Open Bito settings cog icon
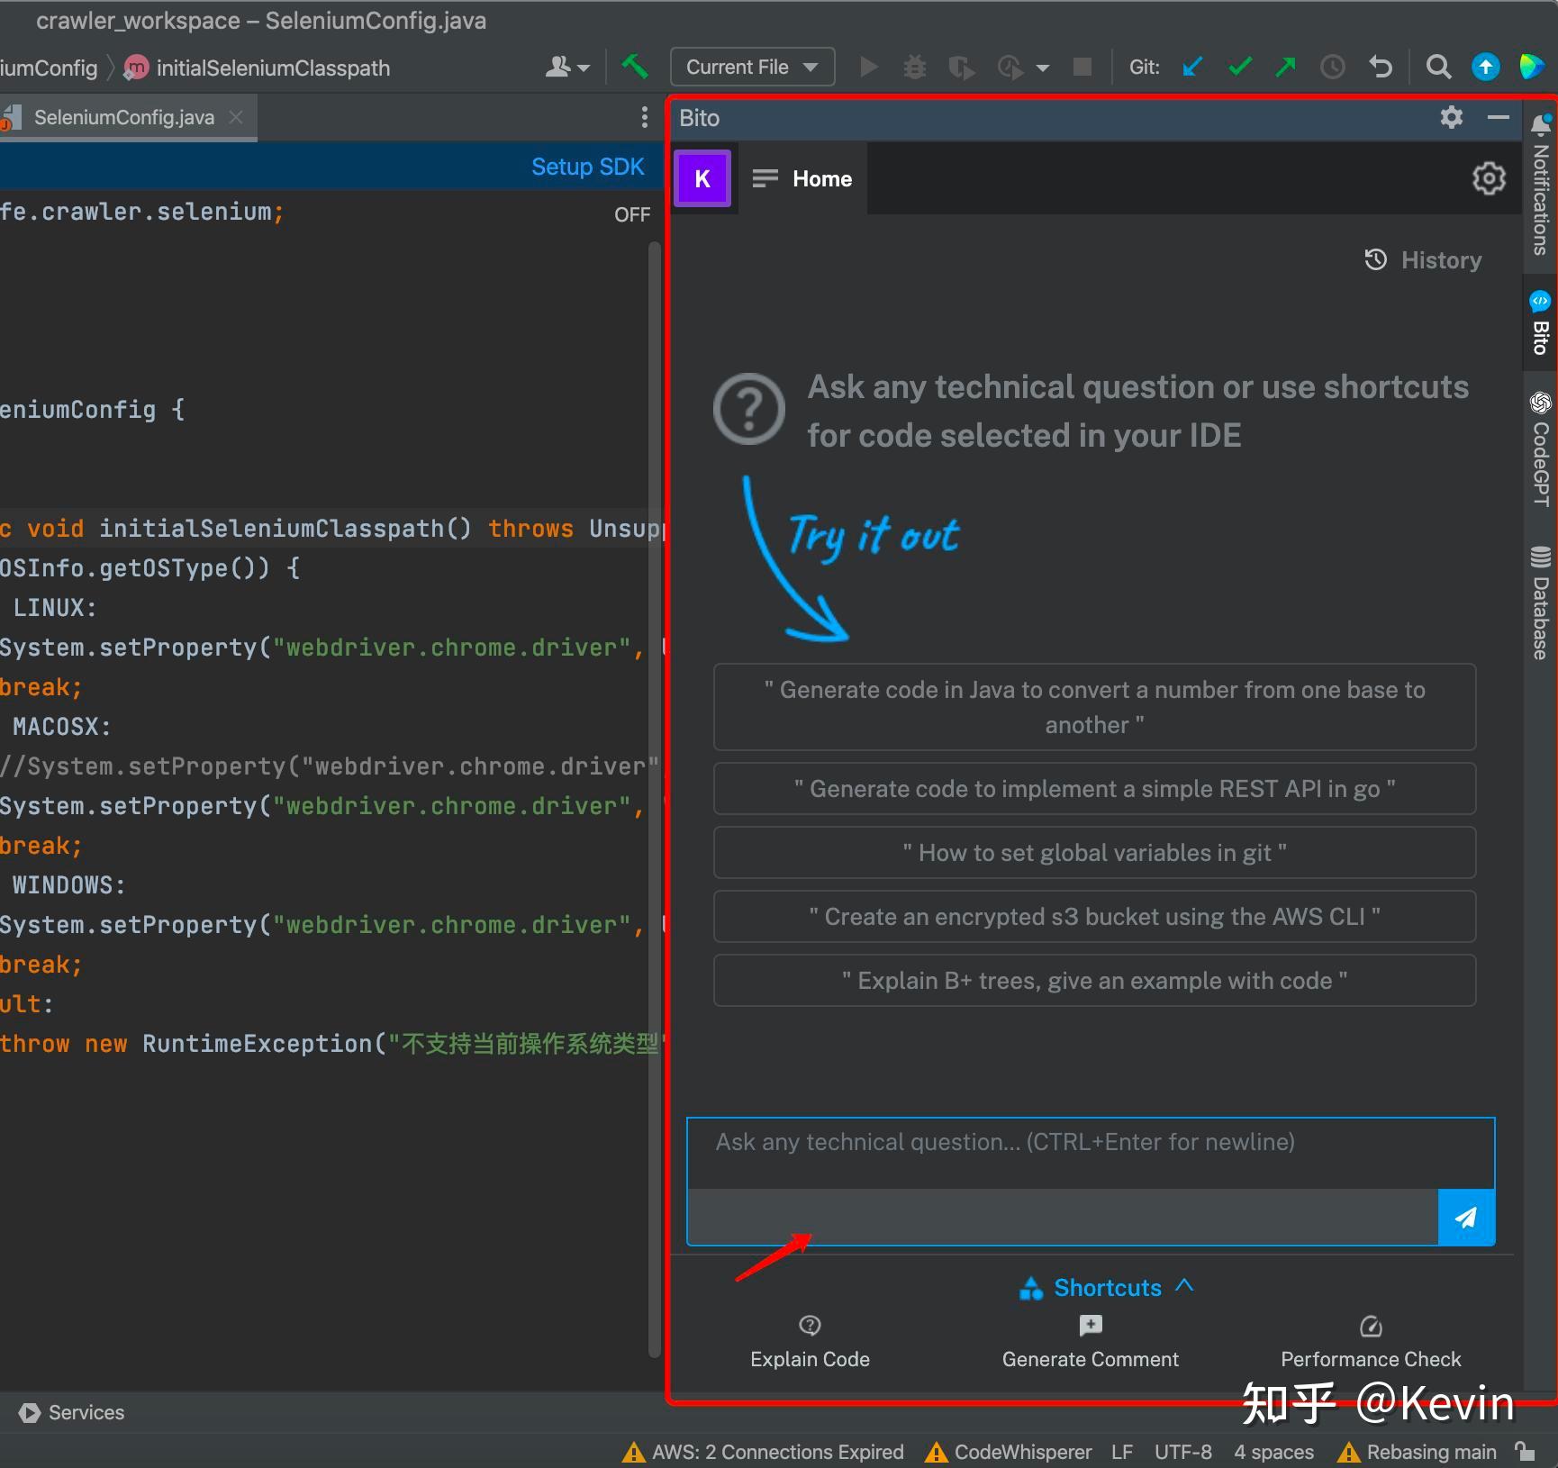 pos(1489,178)
